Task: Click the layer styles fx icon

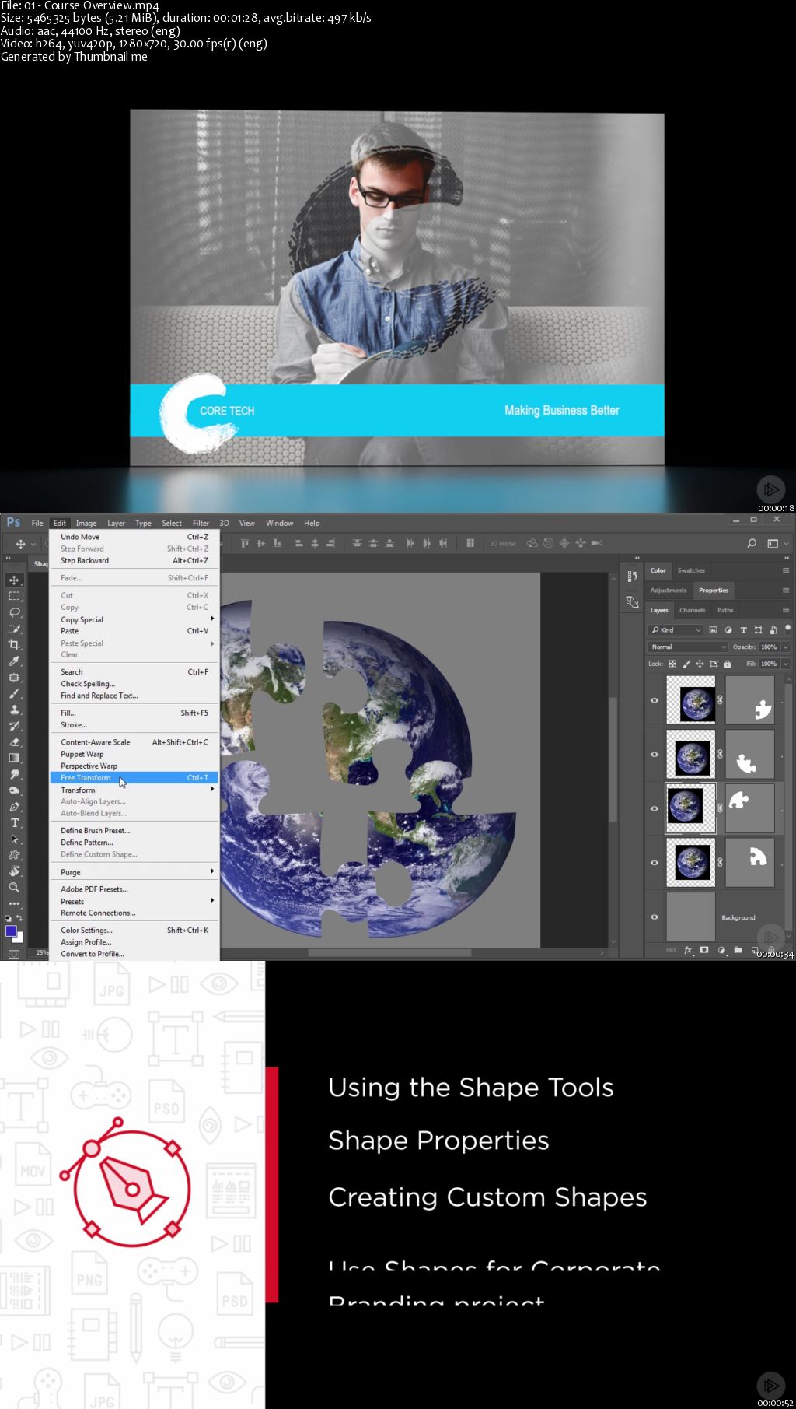Action: click(688, 950)
